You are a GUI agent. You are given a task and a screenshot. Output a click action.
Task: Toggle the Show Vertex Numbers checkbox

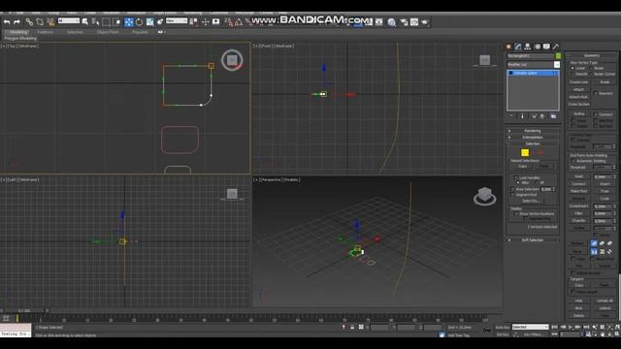click(x=516, y=214)
